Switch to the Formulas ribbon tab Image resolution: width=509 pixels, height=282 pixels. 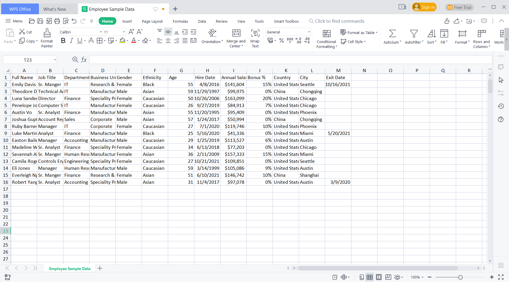click(180, 21)
